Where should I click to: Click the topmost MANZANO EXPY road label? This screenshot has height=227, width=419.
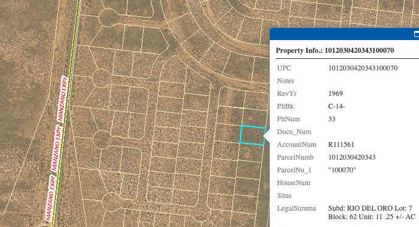[63, 99]
